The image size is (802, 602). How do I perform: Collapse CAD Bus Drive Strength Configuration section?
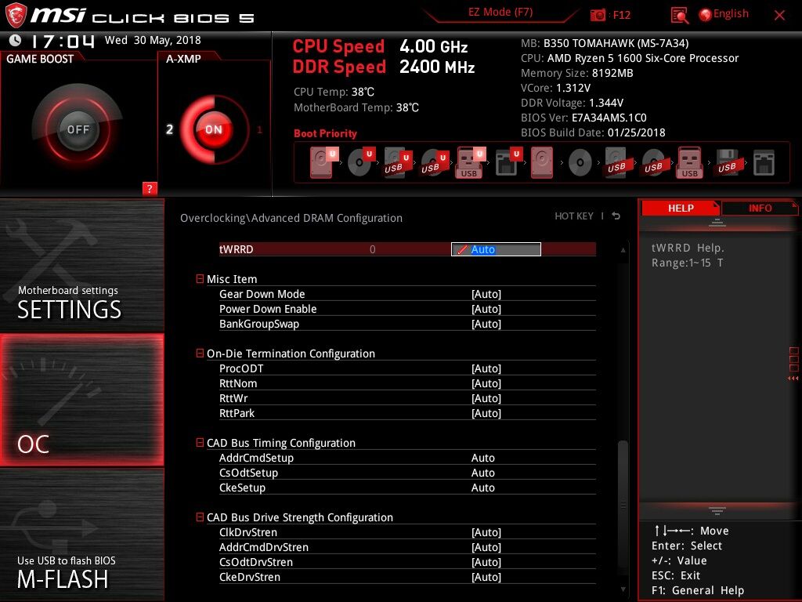[x=200, y=517]
